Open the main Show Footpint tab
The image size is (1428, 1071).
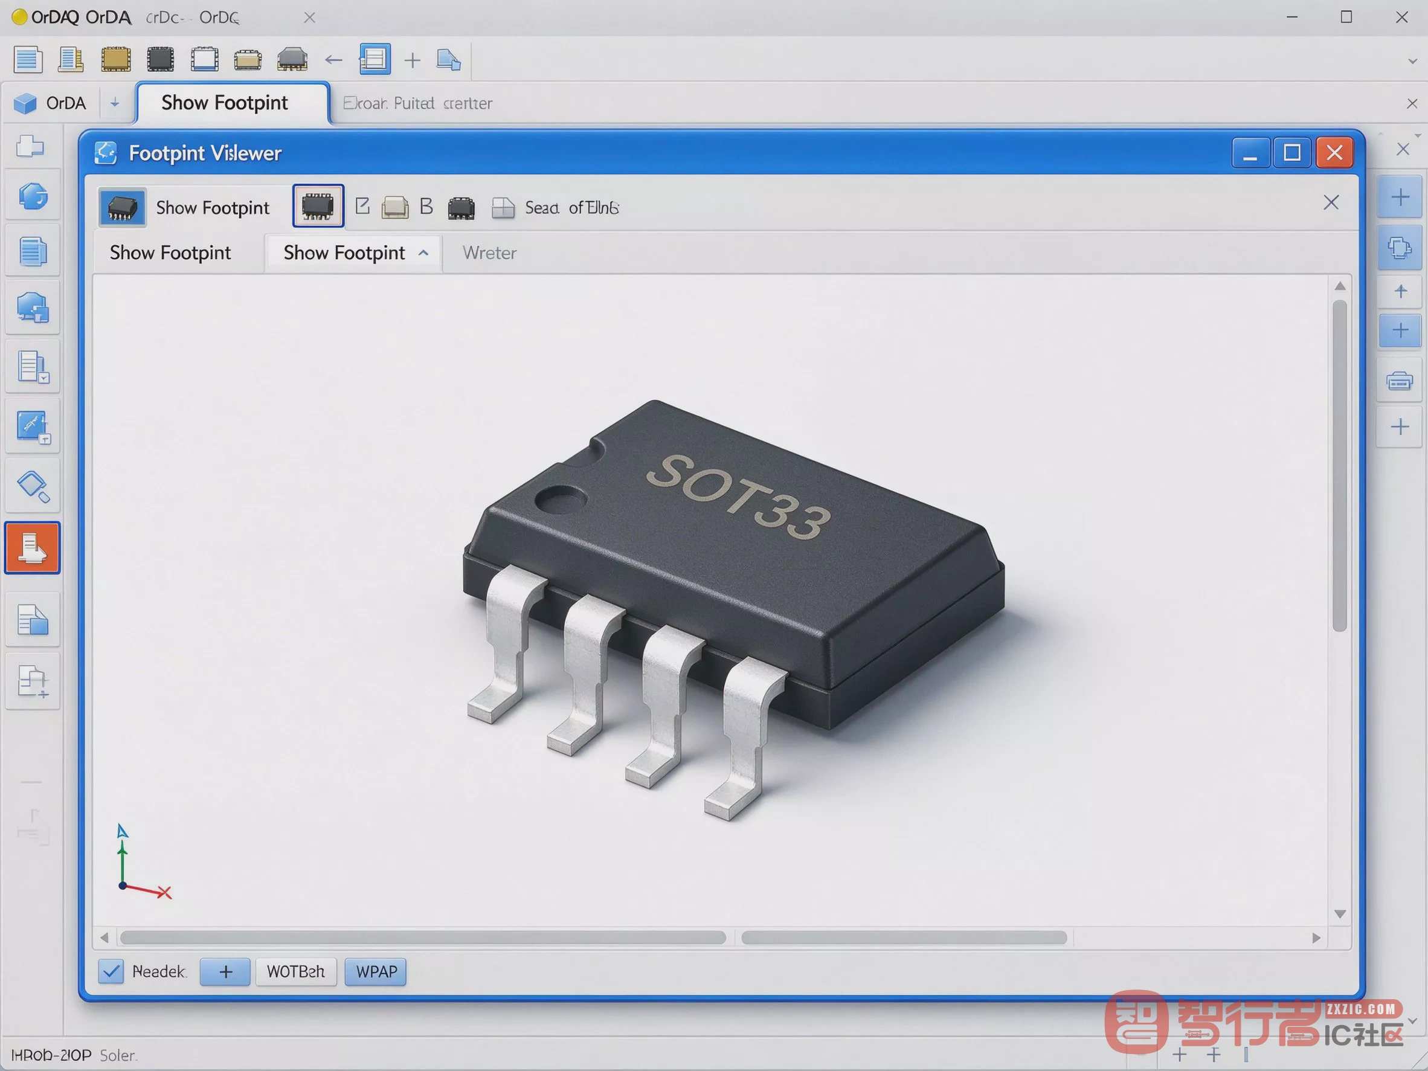point(233,103)
